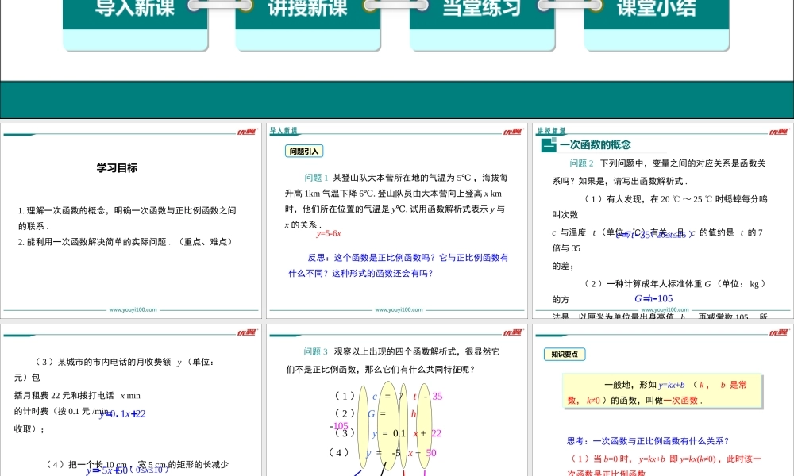Click the red y=5-6x formula
Viewport: 794px width, 476px height.
[329, 233]
